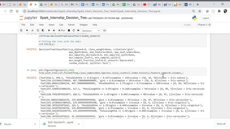Insert a cell below with plus icon

click(27, 30)
